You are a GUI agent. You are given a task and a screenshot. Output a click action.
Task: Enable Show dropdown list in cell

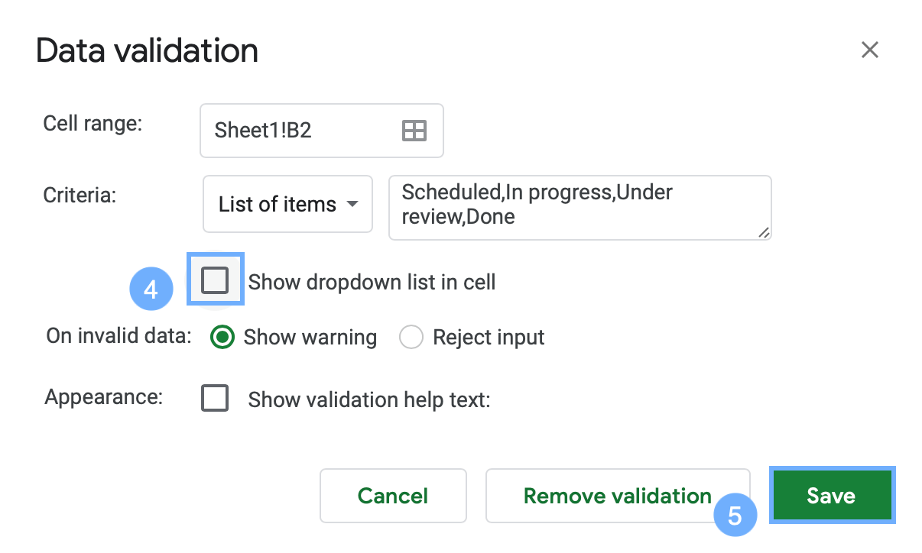[215, 280]
